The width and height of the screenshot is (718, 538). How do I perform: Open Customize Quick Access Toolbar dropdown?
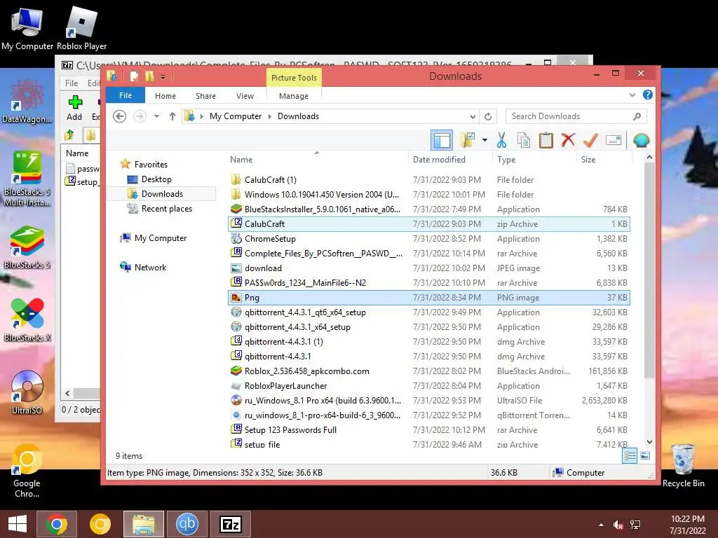pyautogui.click(x=163, y=77)
